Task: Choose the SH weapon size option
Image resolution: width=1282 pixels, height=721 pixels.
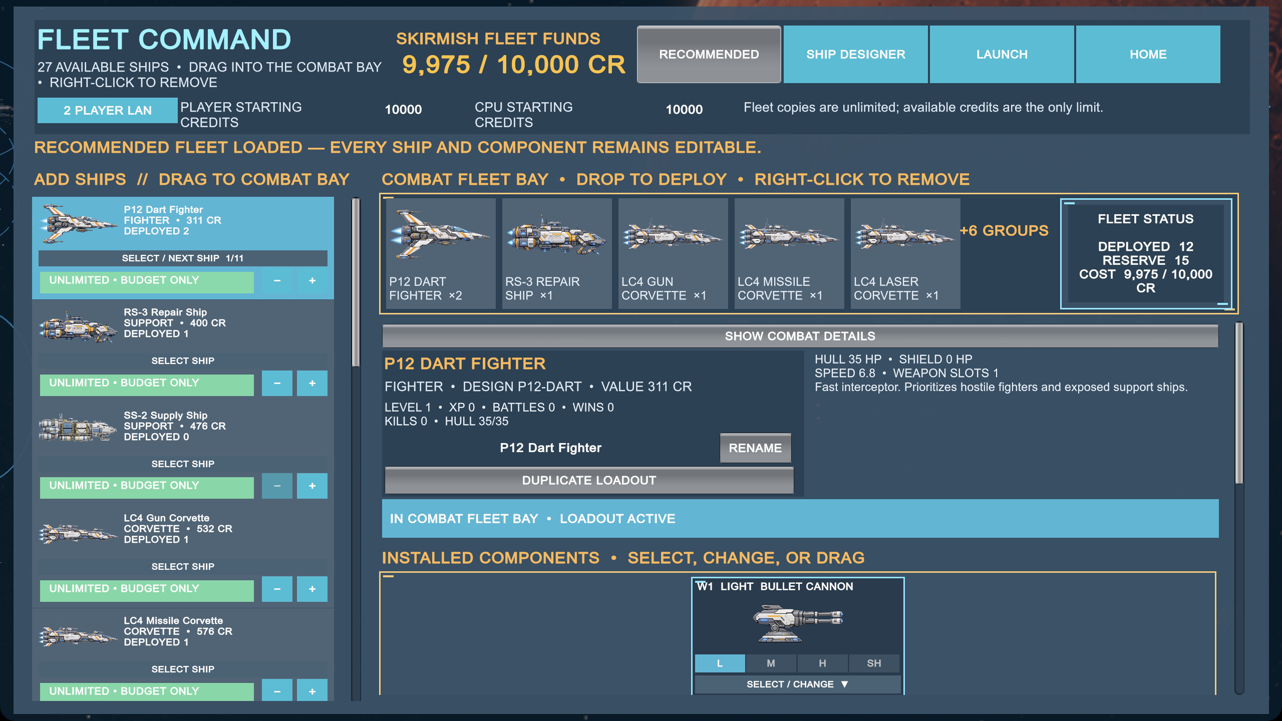Action: (x=874, y=663)
